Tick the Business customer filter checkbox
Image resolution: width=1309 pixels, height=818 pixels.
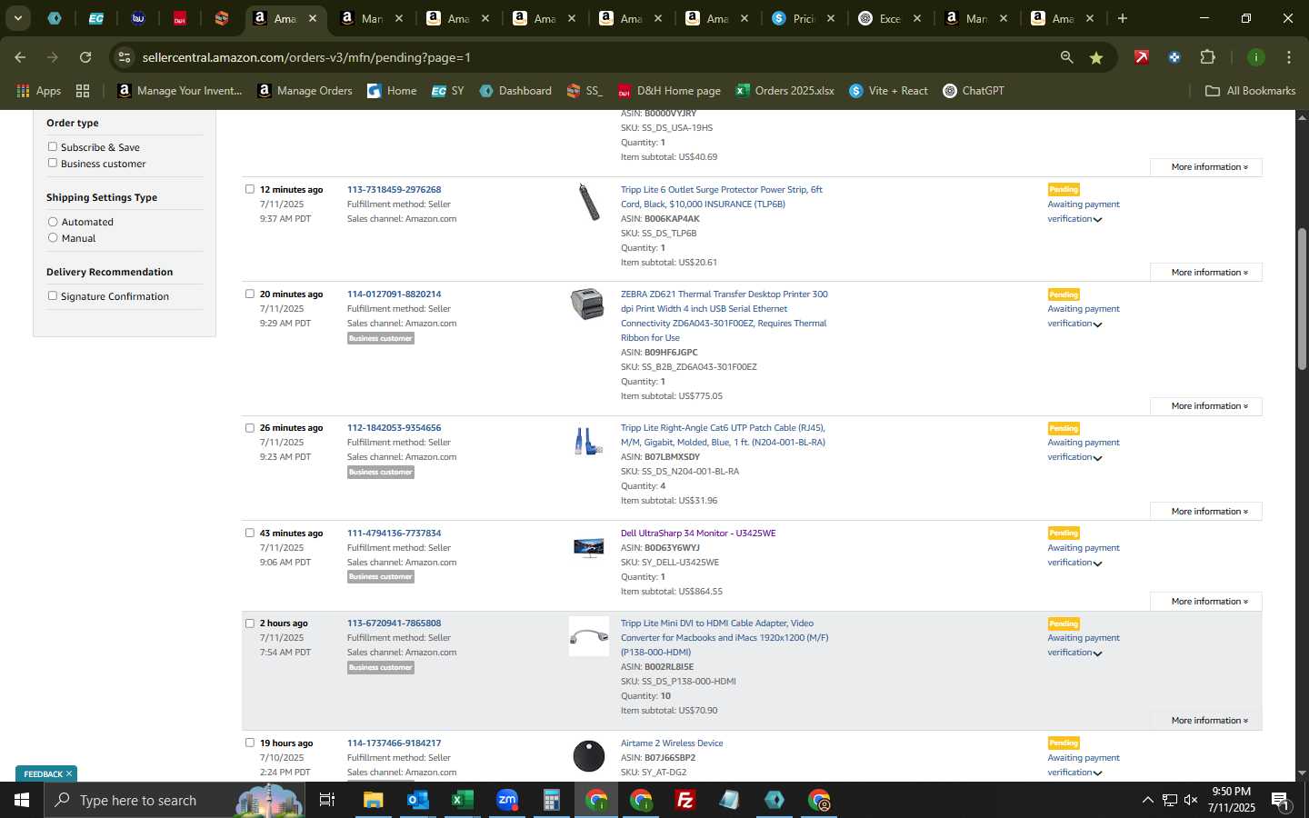(x=53, y=163)
